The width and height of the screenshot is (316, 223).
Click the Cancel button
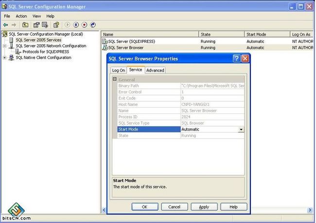175,207
